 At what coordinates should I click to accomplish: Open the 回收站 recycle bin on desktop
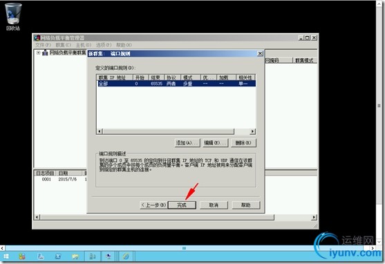pos(13,17)
